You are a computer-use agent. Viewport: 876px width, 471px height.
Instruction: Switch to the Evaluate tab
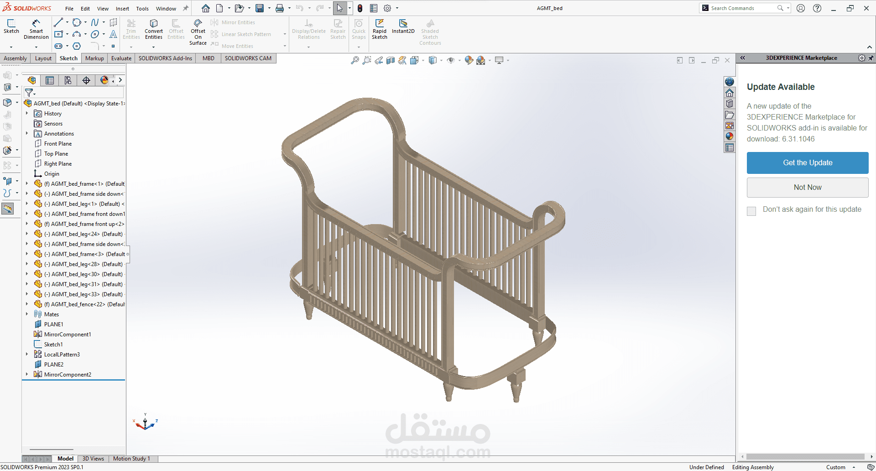pos(121,58)
